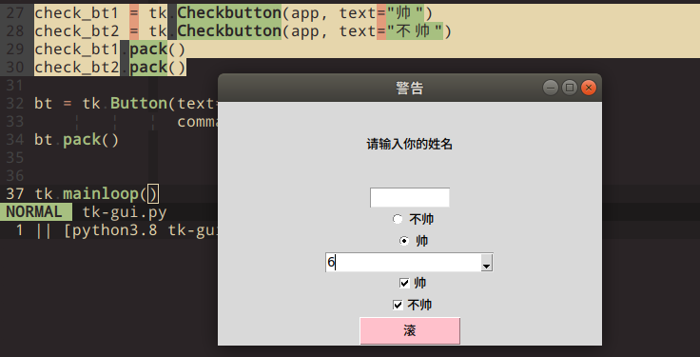
Task: Click the python3.8 quickfix line
Action: click(x=117, y=230)
